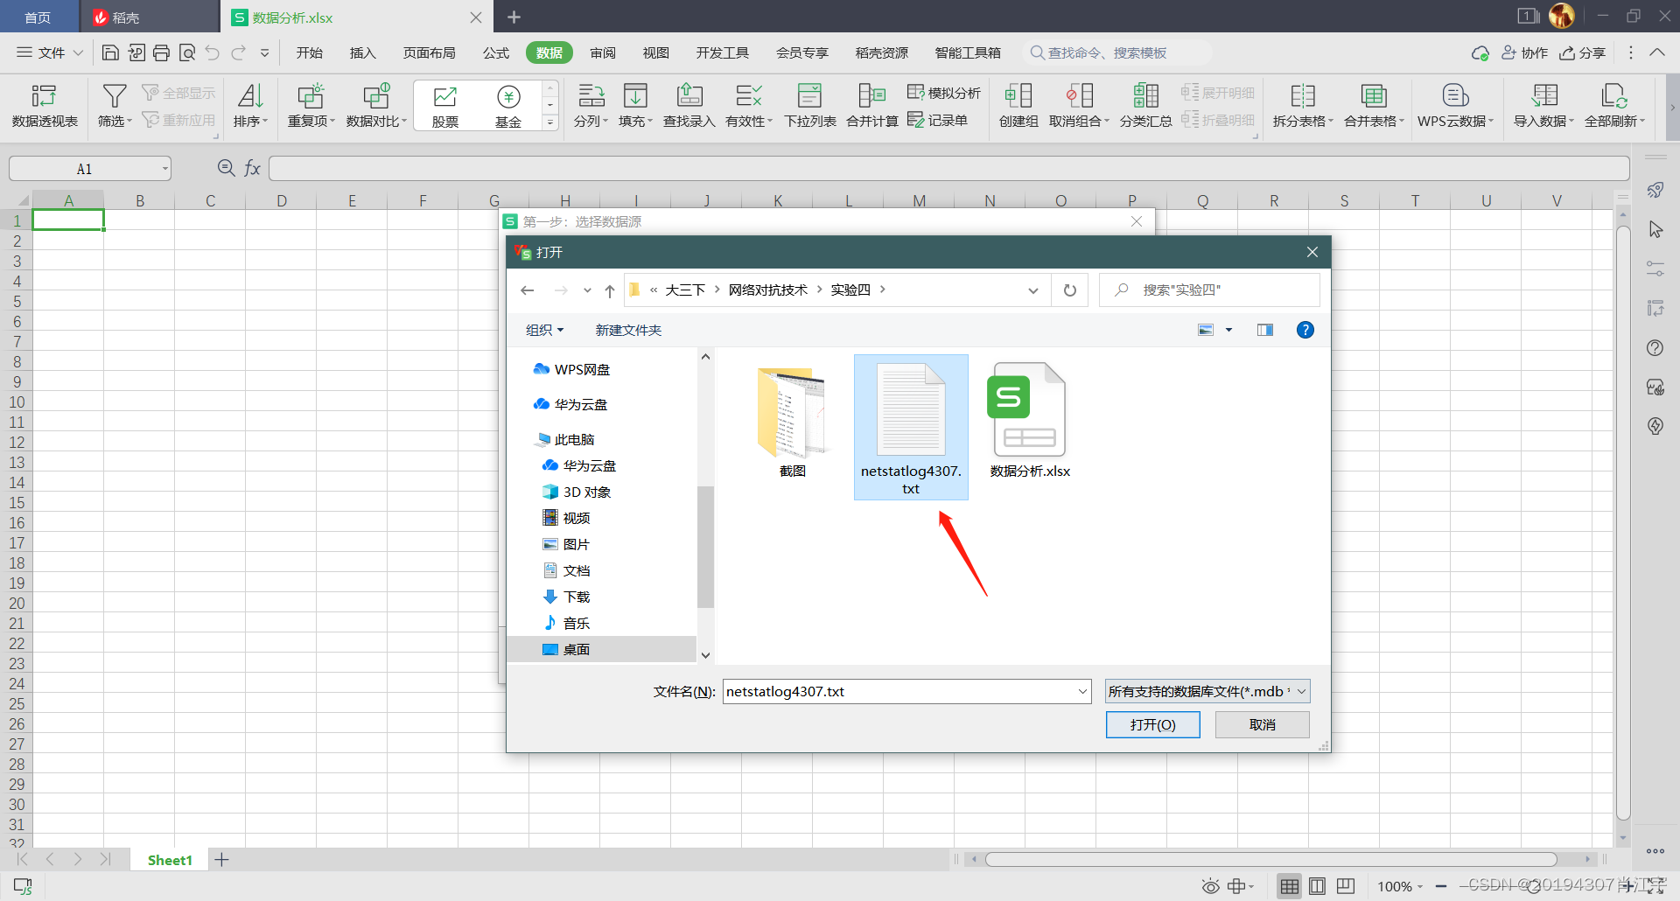The image size is (1680, 901).
Task: Click the 网络对抗技术 breadcrumb segment
Action: click(x=767, y=290)
